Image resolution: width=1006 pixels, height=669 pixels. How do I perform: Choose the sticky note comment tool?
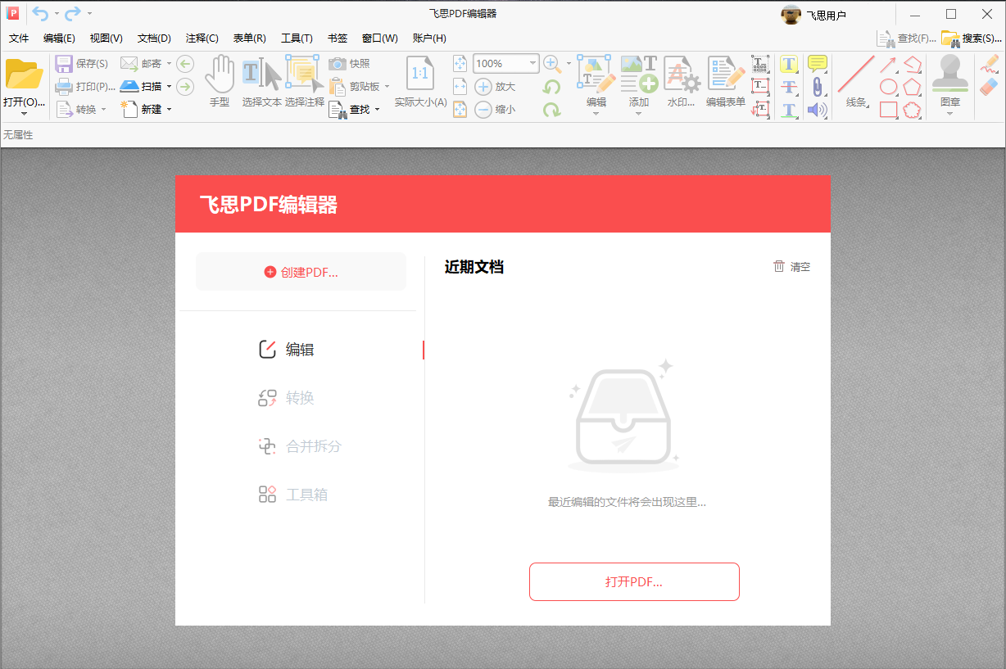(x=817, y=64)
